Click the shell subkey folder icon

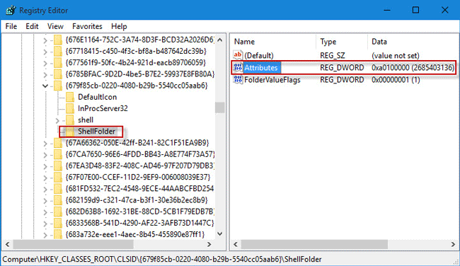point(70,120)
